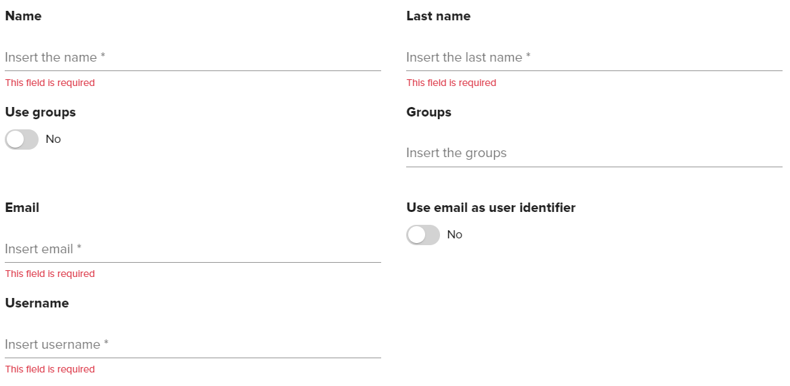Image resolution: width=790 pixels, height=386 pixels.
Task: Click the required error under the name field
Action: [x=50, y=83]
